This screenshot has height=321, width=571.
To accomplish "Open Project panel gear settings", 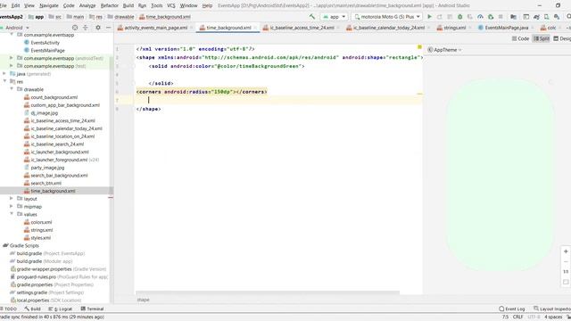I will click(98, 28).
